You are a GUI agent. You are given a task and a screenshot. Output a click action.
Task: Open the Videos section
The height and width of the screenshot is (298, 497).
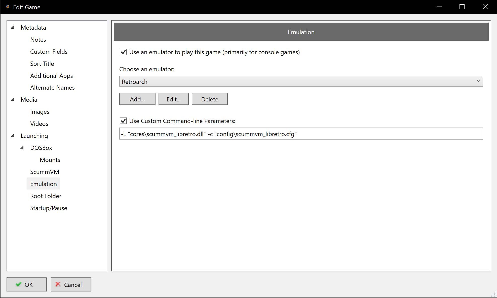[x=39, y=124]
